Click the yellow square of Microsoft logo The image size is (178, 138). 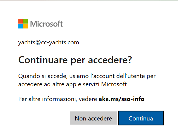pyautogui.click(x=26, y=26)
